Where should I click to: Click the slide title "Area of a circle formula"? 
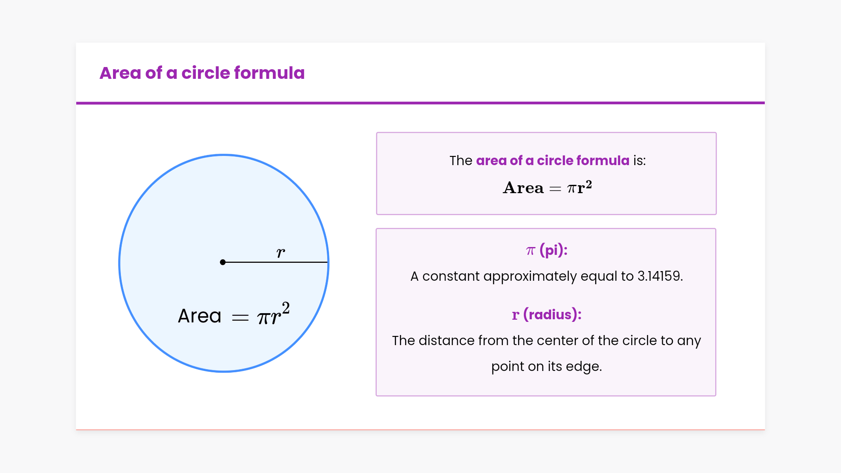click(202, 73)
